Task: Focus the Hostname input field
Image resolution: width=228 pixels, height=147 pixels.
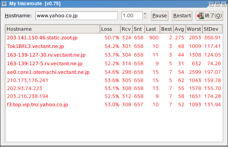Action: 77,16
